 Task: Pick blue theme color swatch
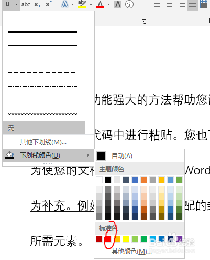(x=135, y=180)
